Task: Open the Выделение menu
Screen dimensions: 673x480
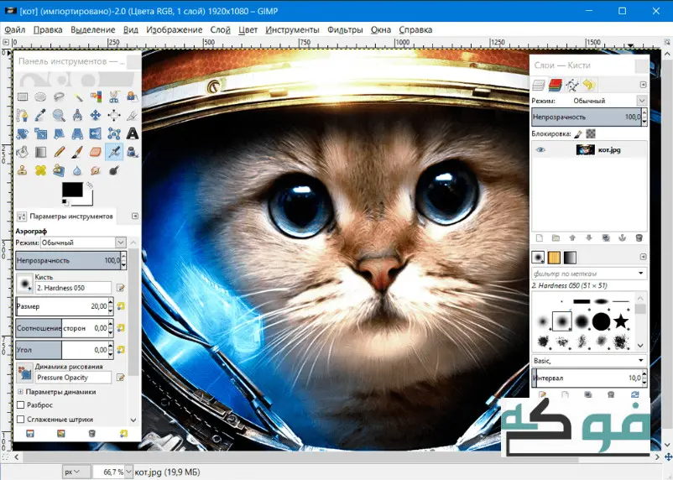Action: (92, 29)
